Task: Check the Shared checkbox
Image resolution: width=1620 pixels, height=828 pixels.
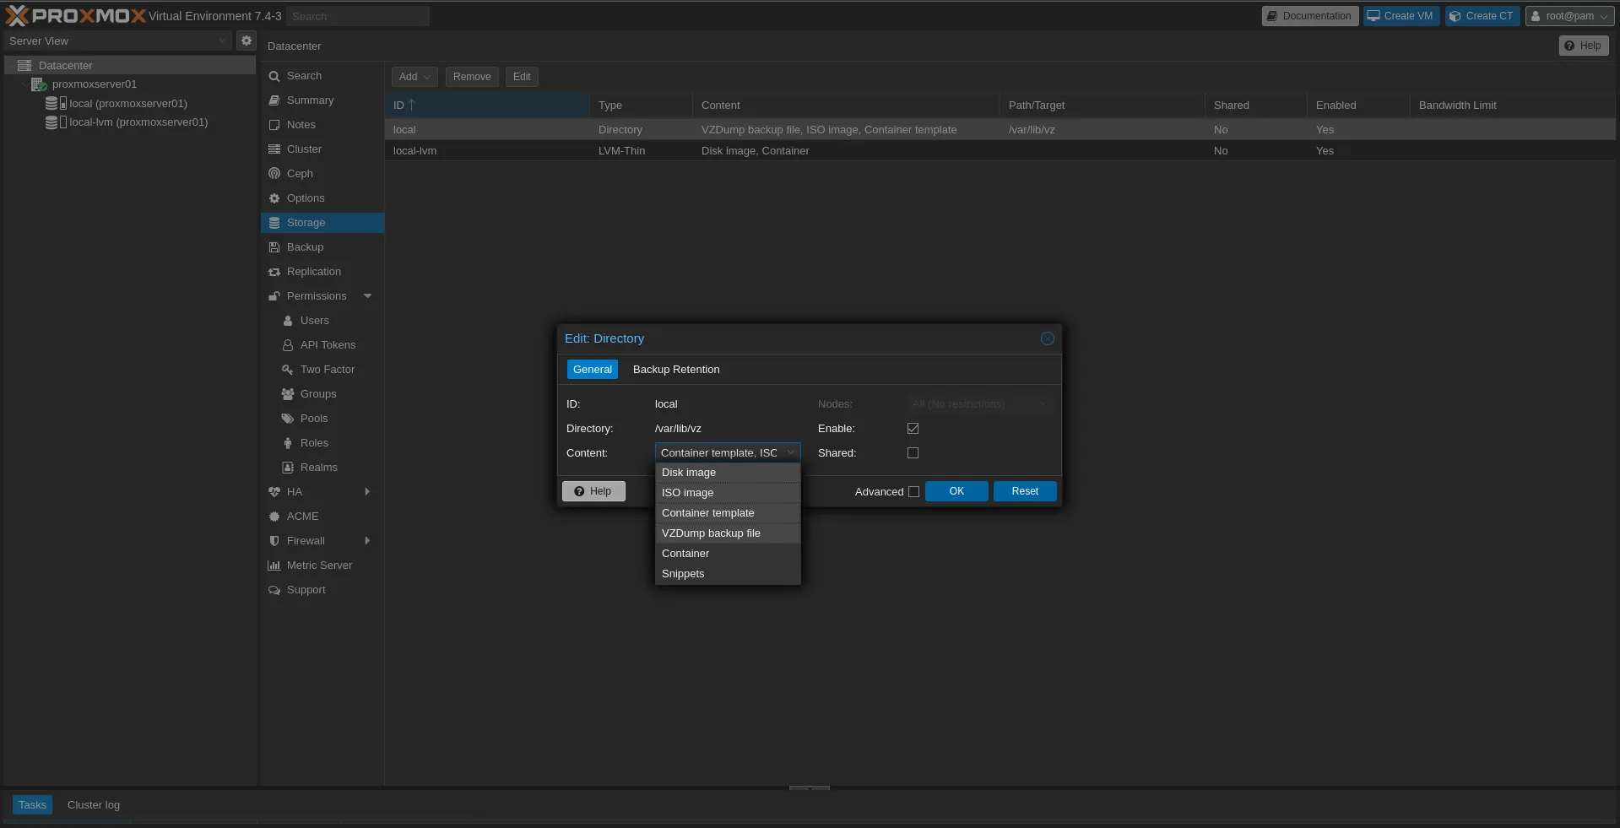Action: (x=913, y=453)
